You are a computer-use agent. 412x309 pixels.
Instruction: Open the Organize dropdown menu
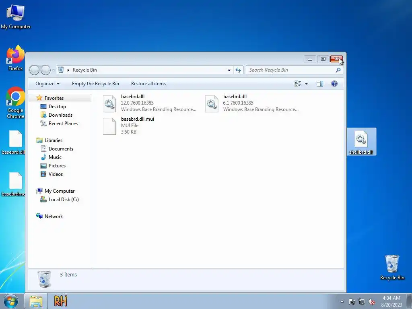[x=47, y=84]
